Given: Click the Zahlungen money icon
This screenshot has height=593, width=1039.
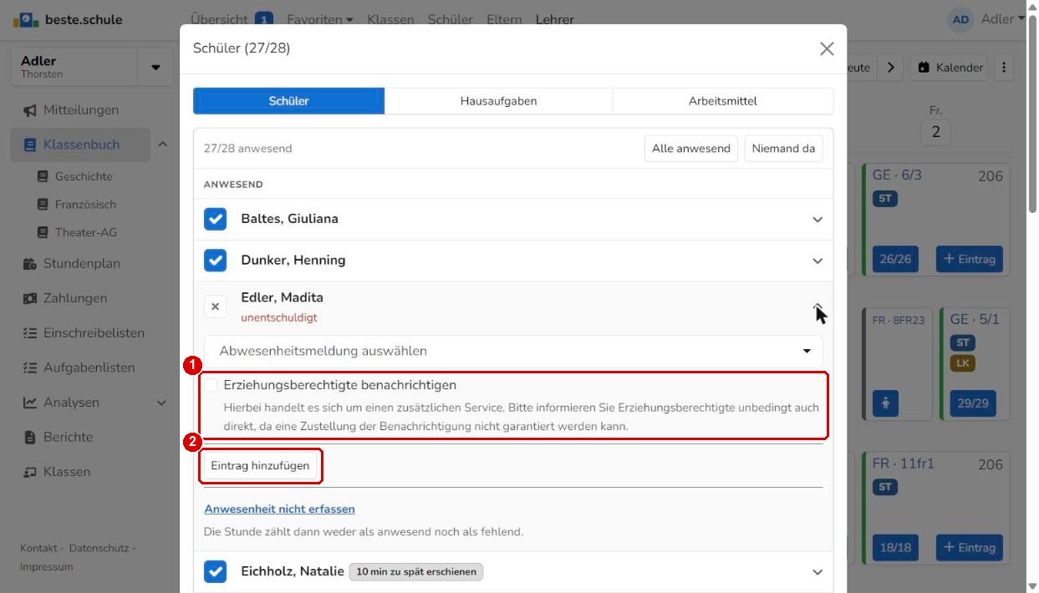Looking at the screenshot, I should [30, 298].
